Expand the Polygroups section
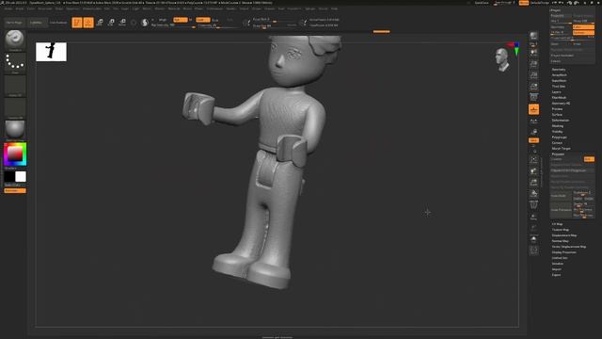Screen dimensions: 602x339 click(x=559, y=137)
